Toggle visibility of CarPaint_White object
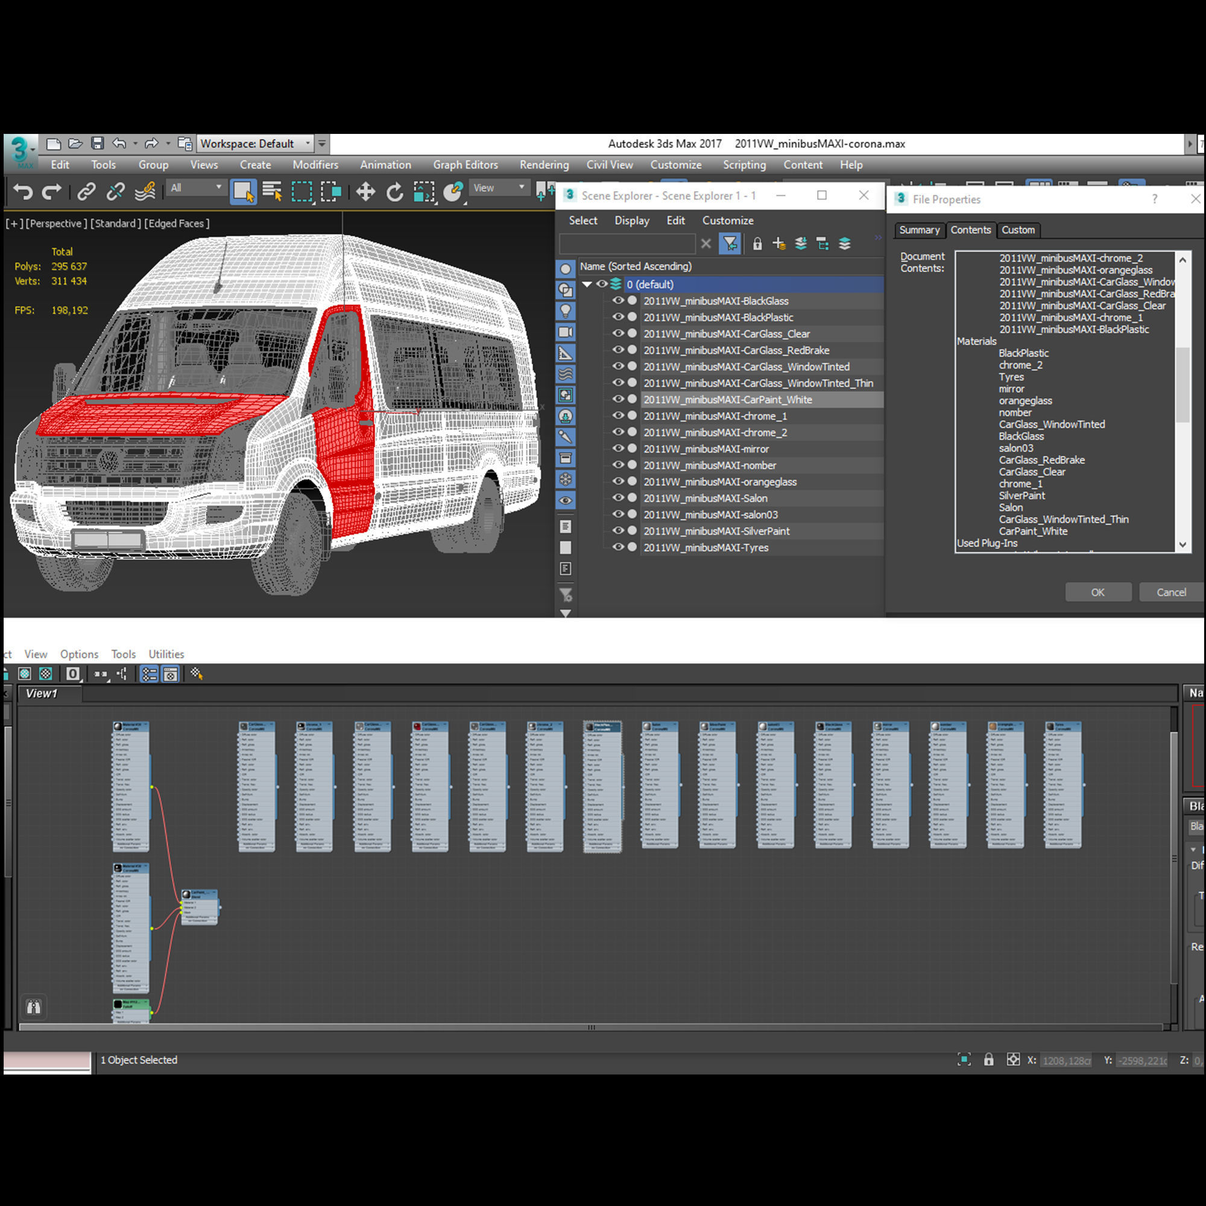This screenshot has height=1206, width=1206. click(x=618, y=399)
